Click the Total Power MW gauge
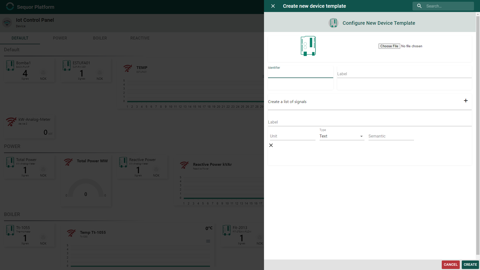This screenshot has height=270, width=480. (x=86, y=188)
